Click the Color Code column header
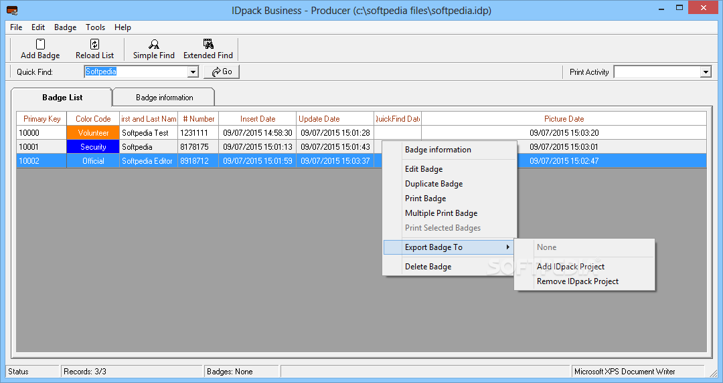The height and width of the screenshot is (383, 723). [x=93, y=119]
